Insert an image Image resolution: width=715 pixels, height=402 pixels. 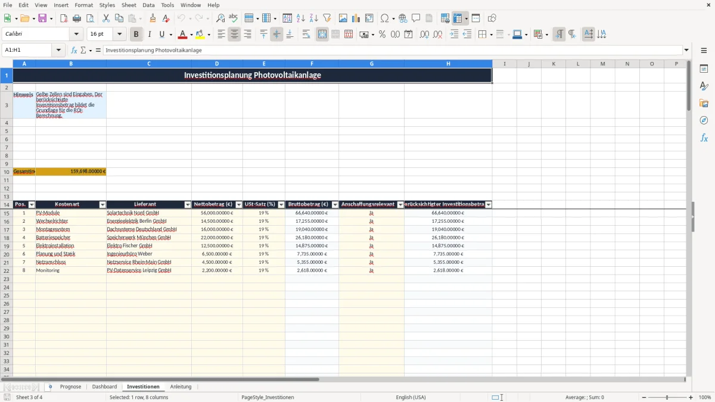343,18
